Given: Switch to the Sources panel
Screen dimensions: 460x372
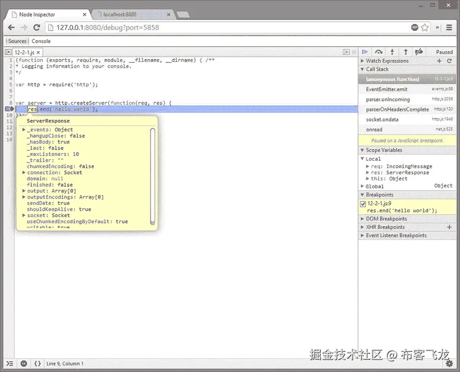Looking at the screenshot, I should coord(17,41).
